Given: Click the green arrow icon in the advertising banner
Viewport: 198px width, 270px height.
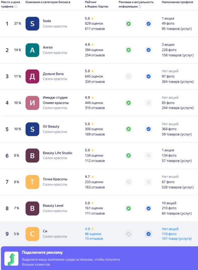Looking at the screenshot, I should coord(11,259).
